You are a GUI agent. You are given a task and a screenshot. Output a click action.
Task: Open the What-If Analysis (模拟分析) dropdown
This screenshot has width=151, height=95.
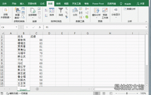point(96,13)
